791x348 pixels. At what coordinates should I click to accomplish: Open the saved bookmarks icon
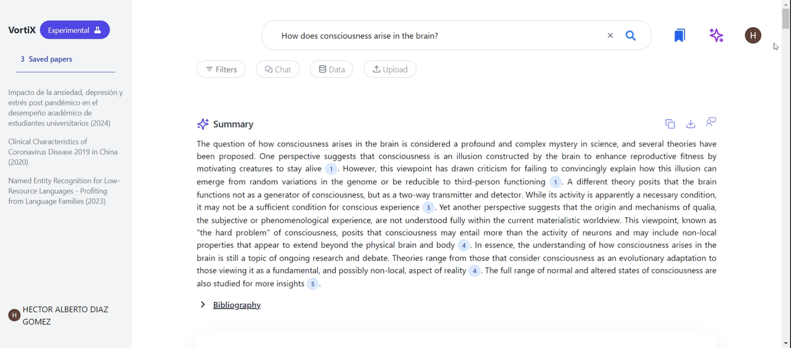680,36
